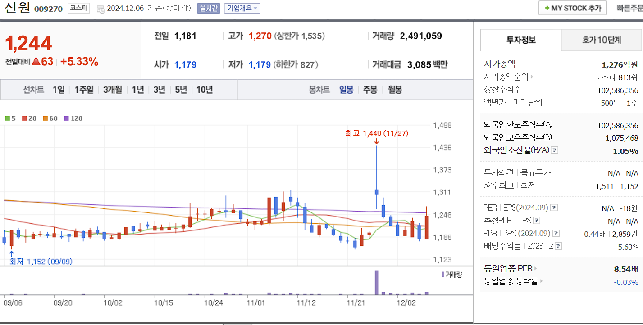Click the 실시간 real-time badge

[x=208, y=8]
